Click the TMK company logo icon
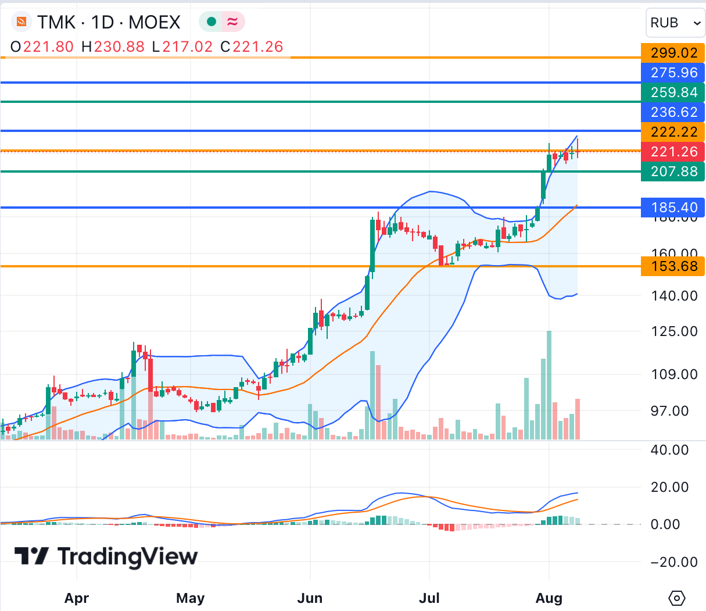This screenshot has width=706, height=611. (x=21, y=22)
